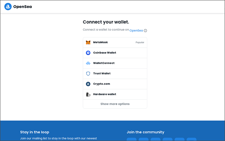Click the Stay in the loop heading
This screenshot has height=141, width=225.
click(x=34, y=132)
